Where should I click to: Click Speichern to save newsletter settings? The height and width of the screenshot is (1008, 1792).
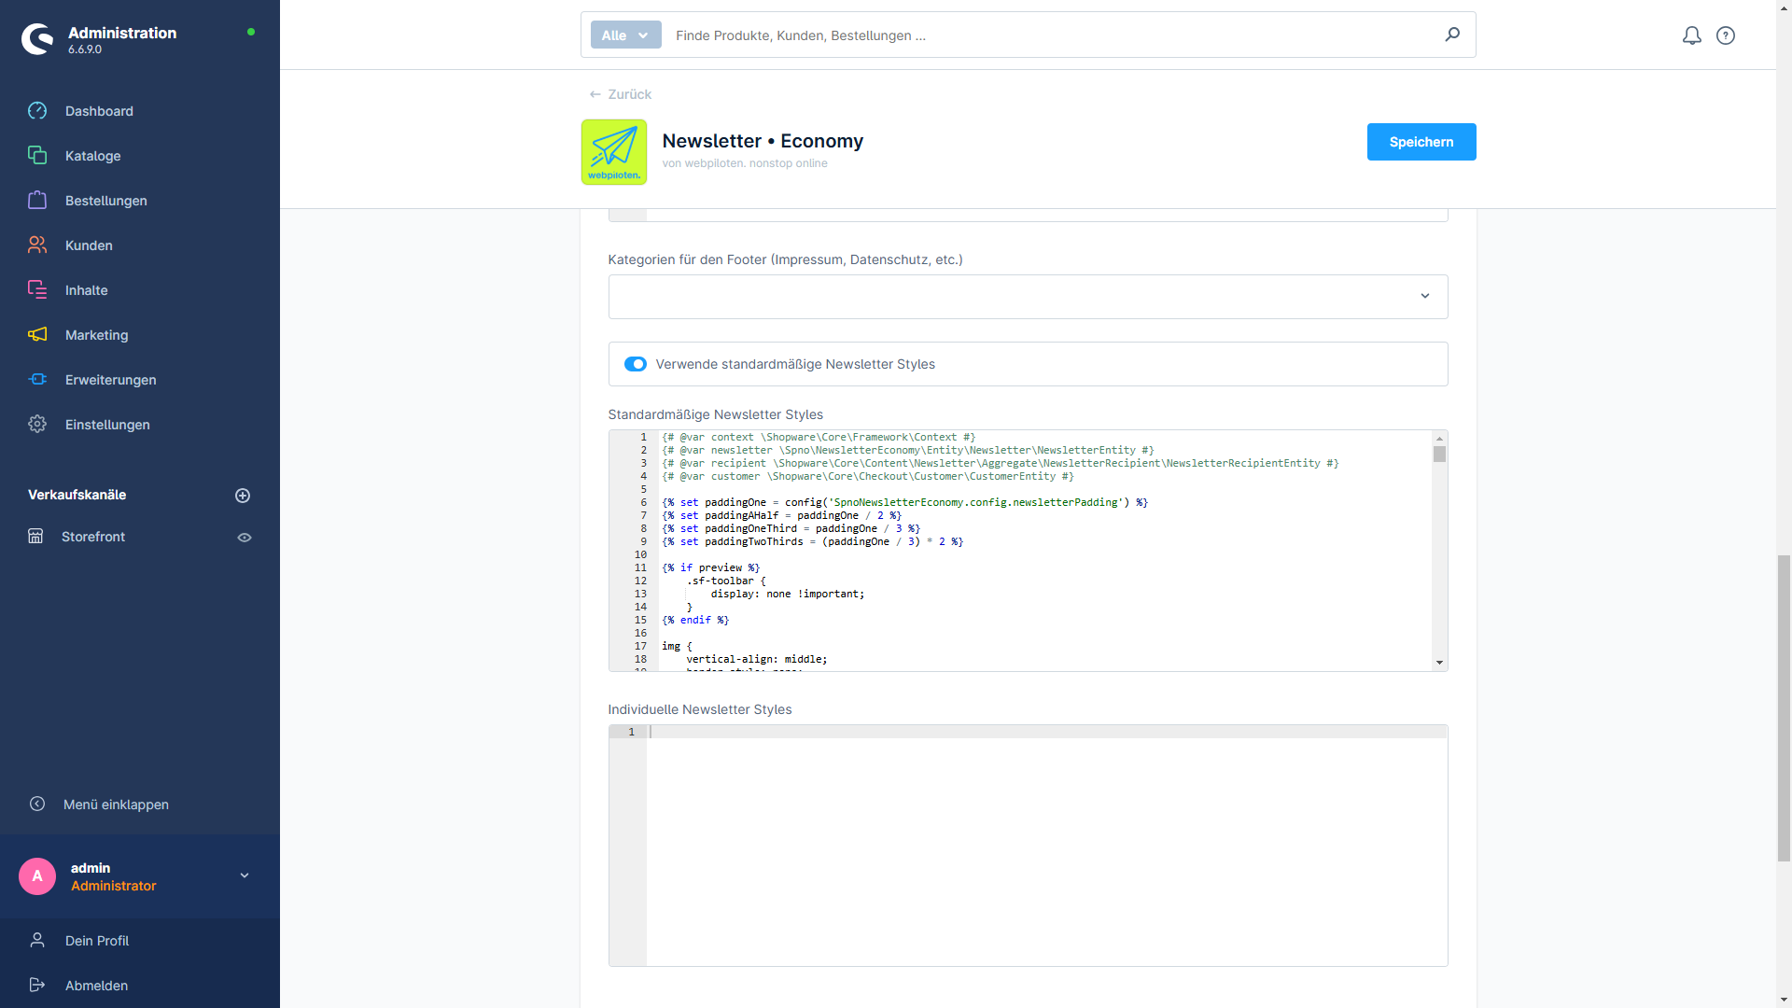pyautogui.click(x=1421, y=142)
